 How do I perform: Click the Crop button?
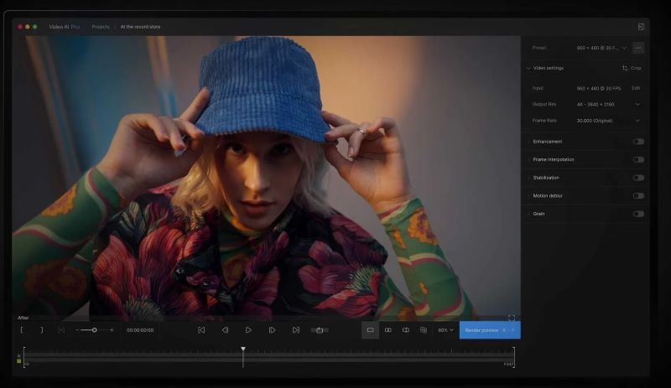coord(631,68)
